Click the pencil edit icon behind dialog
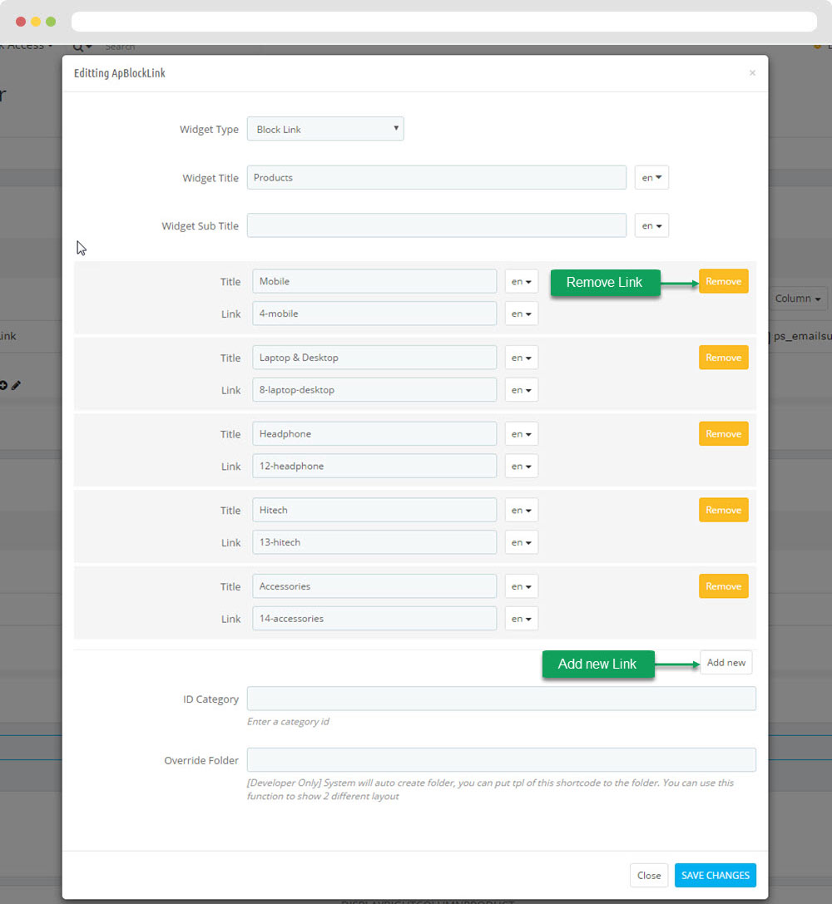The width and height of the screenshot is (832, 904). (x=17, y=385)
